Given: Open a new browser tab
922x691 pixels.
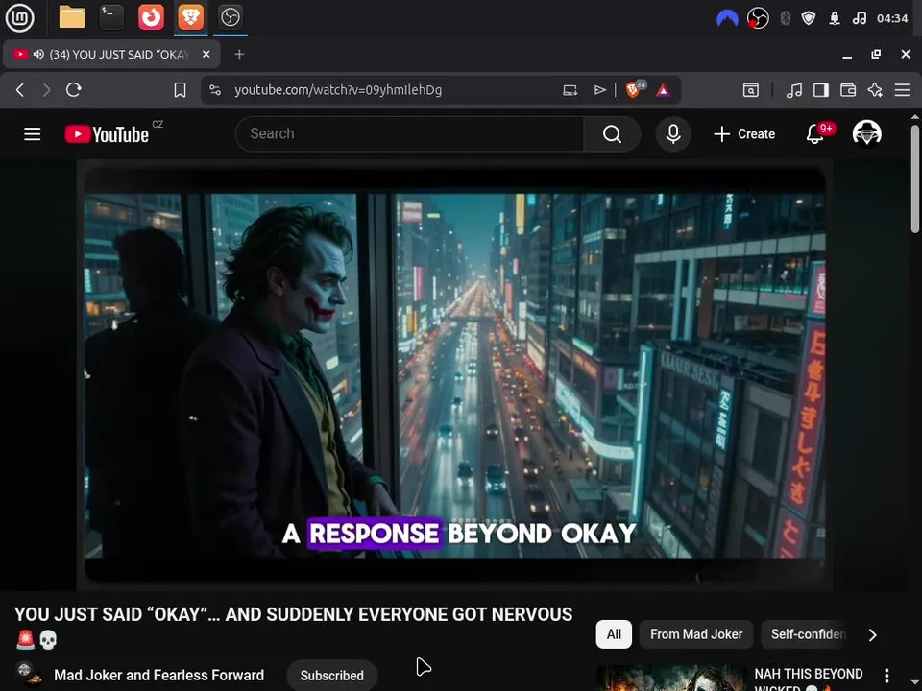Looking at the screenshot, I should [239, 54].
